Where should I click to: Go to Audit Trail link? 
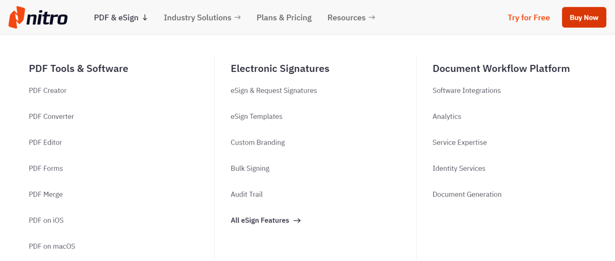click(246, 194)
